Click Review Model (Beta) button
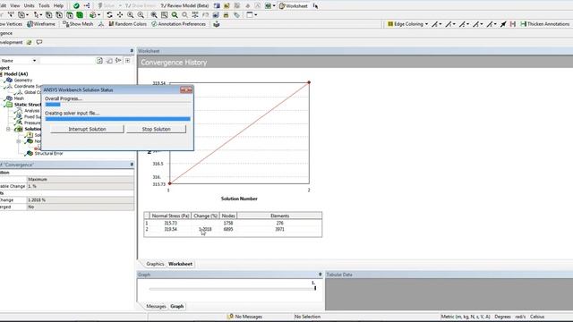This screenshot has width=573, height=322. [184, 6]
